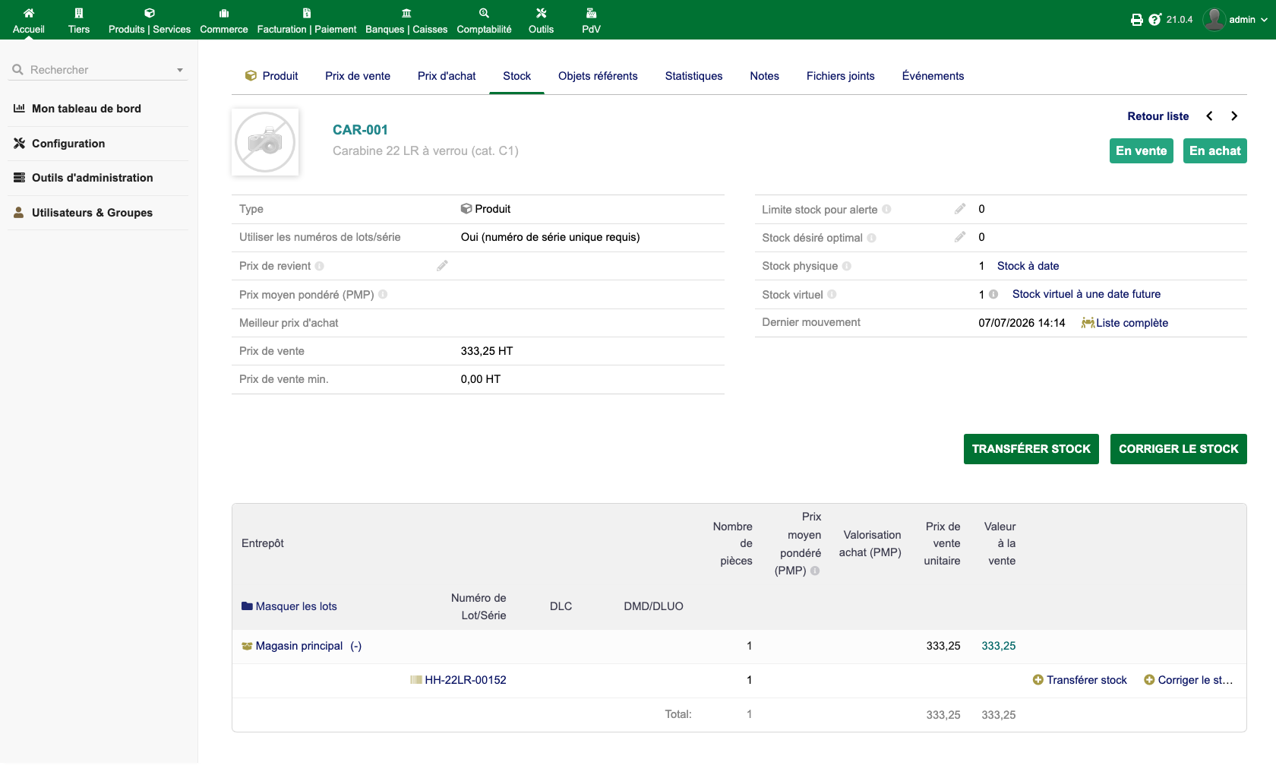Edit Prix de revient pencil icon
The width and height of the screenshot is (1276, 775).
point(442,266)
